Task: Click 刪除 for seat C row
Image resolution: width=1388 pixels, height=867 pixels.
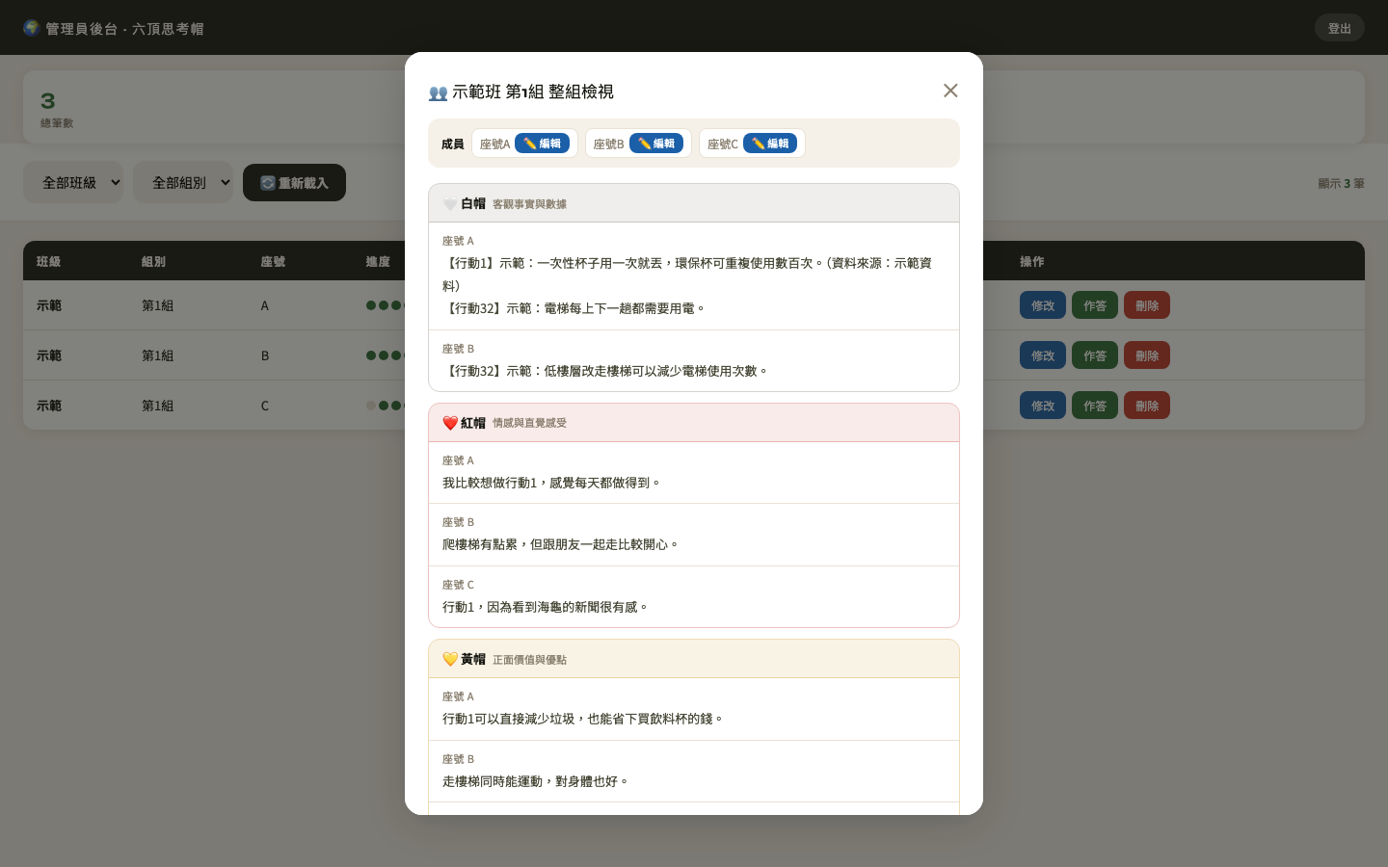Action: pyautogui.click(x=1147, y=406)
